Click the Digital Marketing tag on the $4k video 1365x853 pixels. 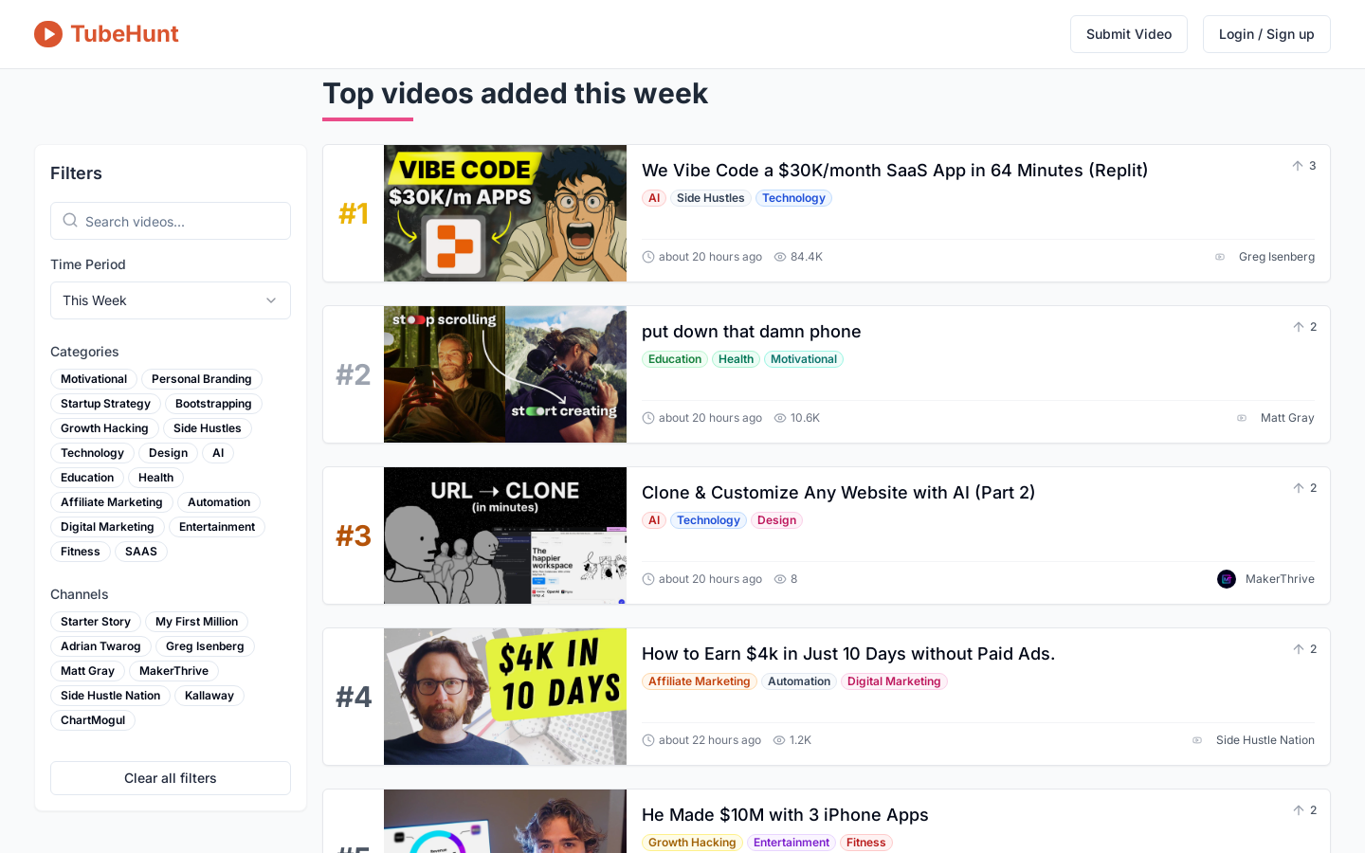click(894, 681)
